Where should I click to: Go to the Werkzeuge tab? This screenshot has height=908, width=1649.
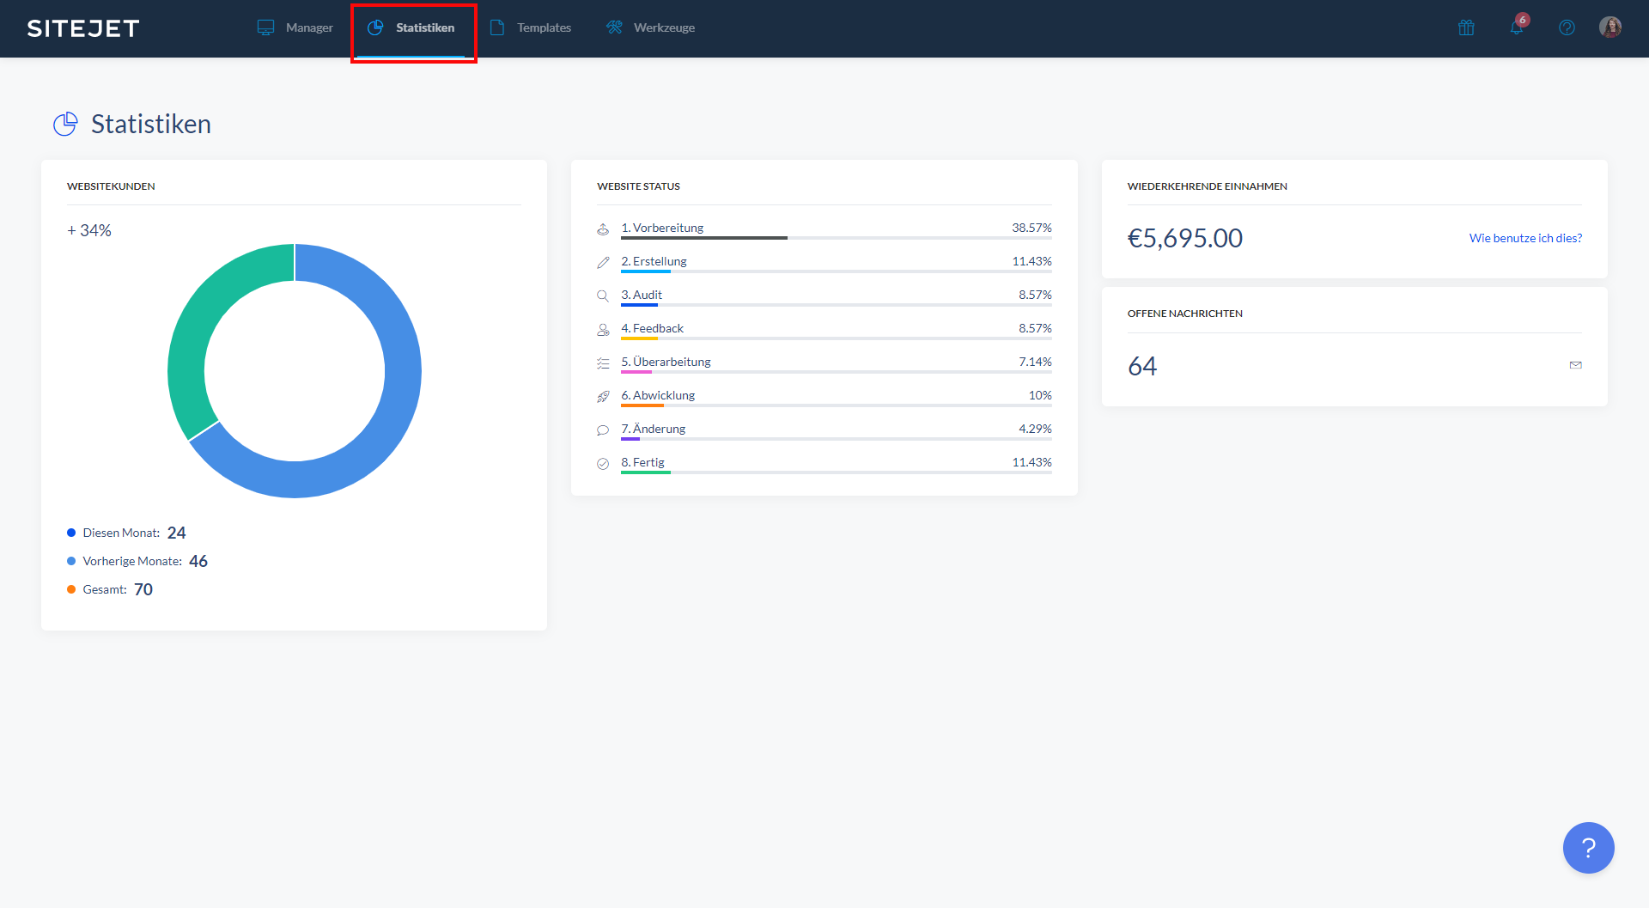(650, 27)
